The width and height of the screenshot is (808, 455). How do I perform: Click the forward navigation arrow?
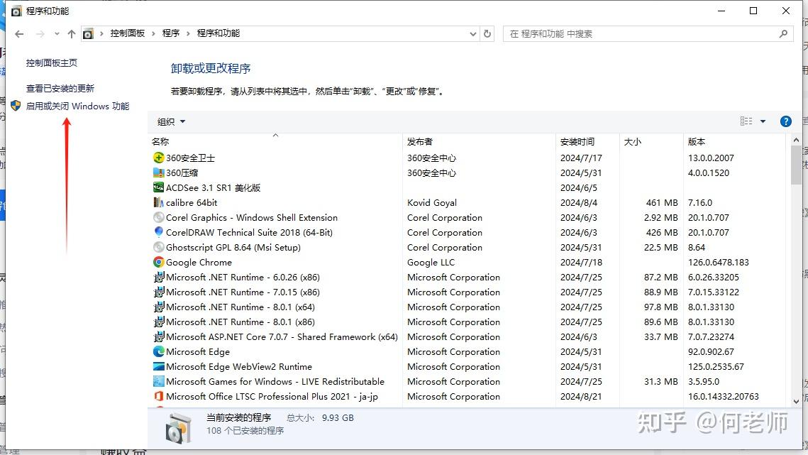coord(40,34)
